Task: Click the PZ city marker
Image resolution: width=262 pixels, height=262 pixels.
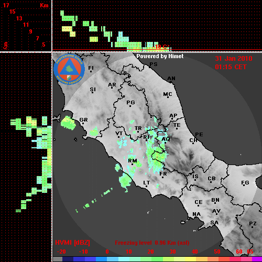Action: pyautogui.click(x=253, y=227)
